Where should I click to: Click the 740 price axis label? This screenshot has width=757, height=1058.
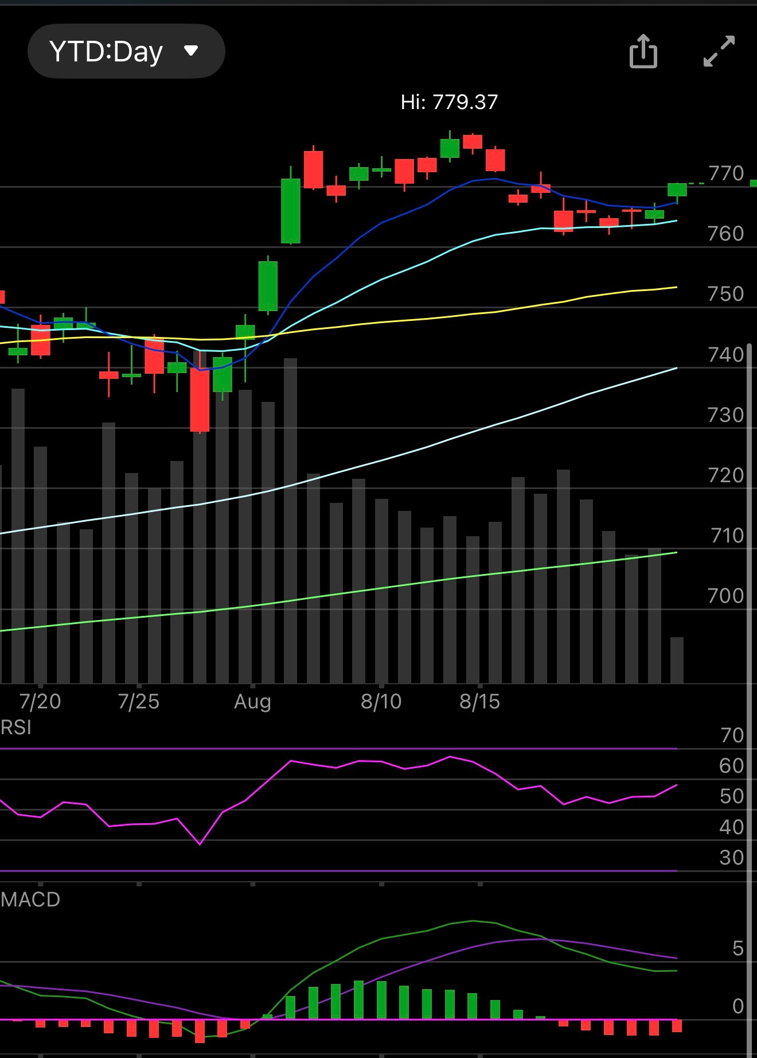click(726, 355)
